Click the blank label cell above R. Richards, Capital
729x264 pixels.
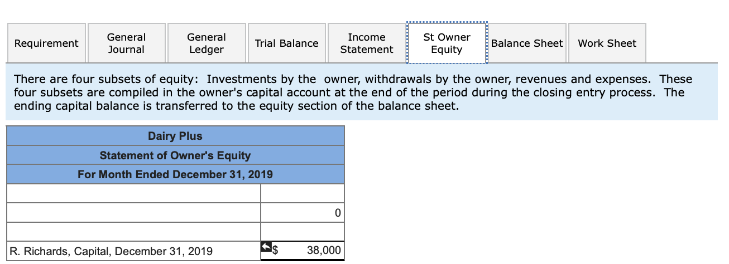[x=133, y=231]
